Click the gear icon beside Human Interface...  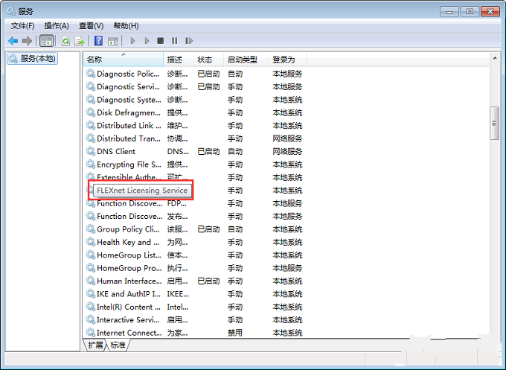coord(90,281)
